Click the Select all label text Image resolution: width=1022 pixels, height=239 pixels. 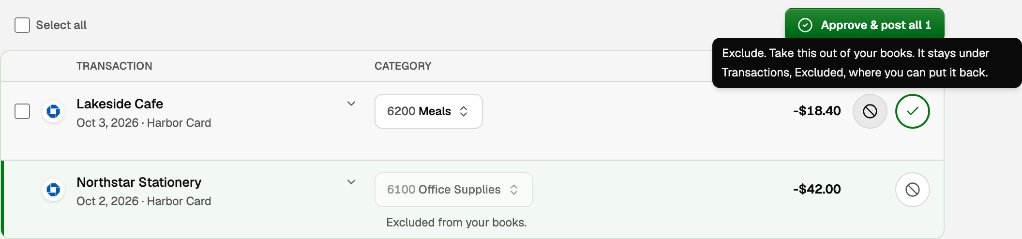coord(61,25)
